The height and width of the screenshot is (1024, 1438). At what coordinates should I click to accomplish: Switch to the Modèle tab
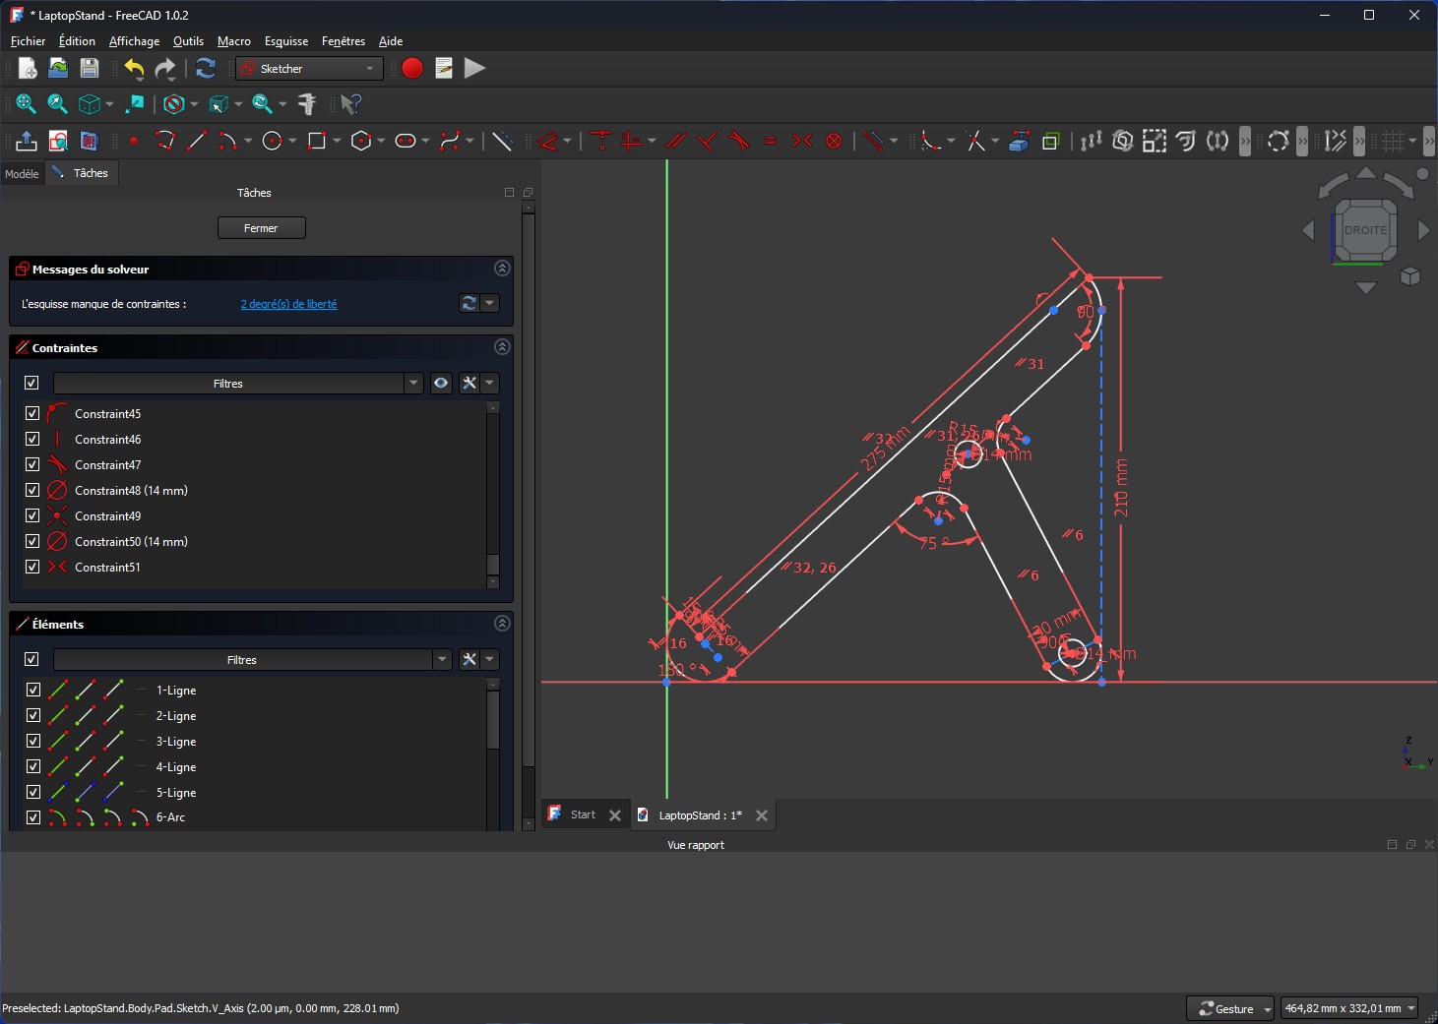pyautogui.click(x=22, y=173)
